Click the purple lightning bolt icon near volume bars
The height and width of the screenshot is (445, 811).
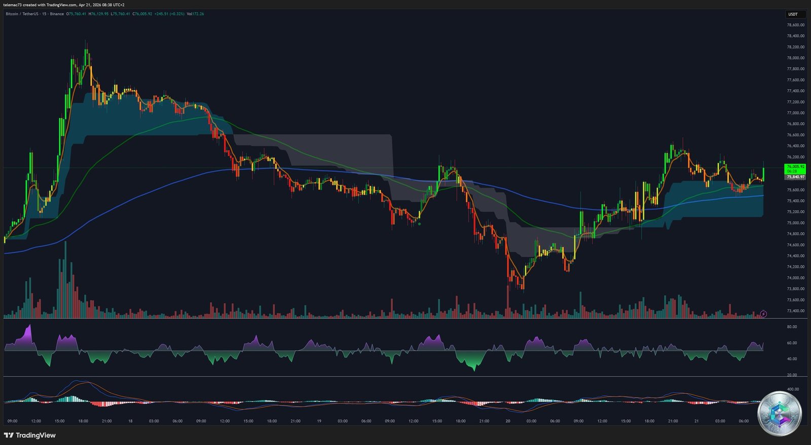point(763,314)
